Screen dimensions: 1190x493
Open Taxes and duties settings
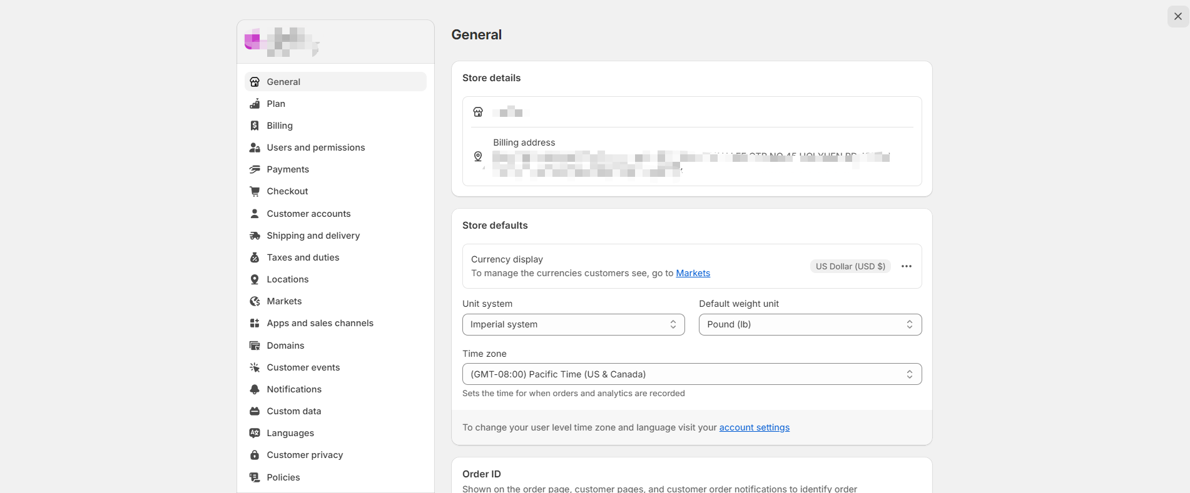coord(335,257)
